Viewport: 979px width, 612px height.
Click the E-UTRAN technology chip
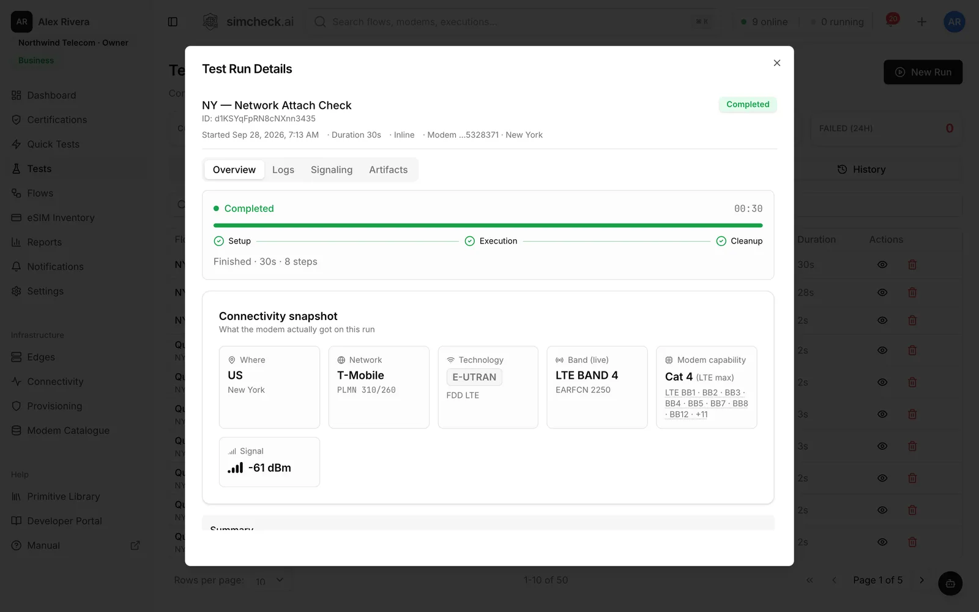tap(474, 377)
